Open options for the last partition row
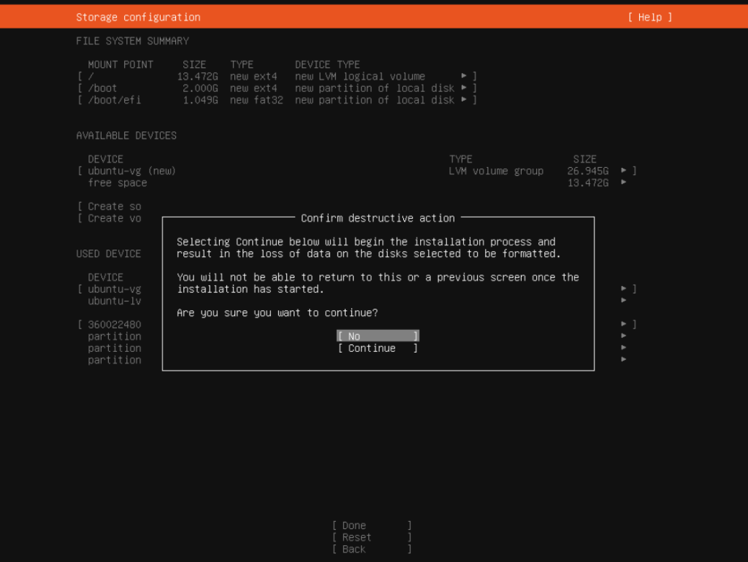748x562 pixels. (623, 359)
